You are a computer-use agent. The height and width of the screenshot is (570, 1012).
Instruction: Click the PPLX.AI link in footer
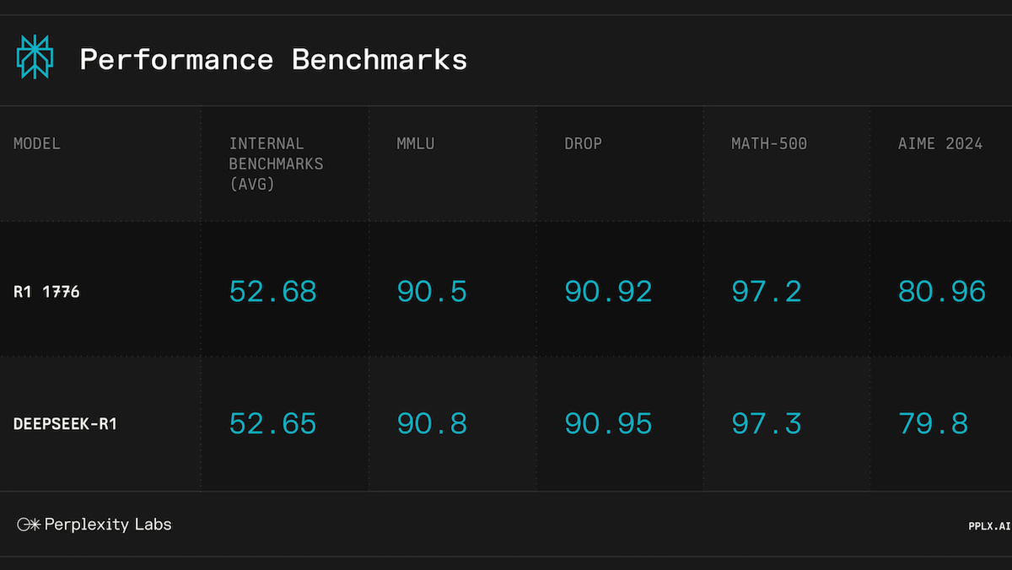tap(988, 526)
